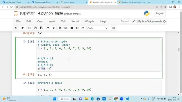Open the Kernel menu
Viewport: 182px width, 102px height.
coord(75,22)
